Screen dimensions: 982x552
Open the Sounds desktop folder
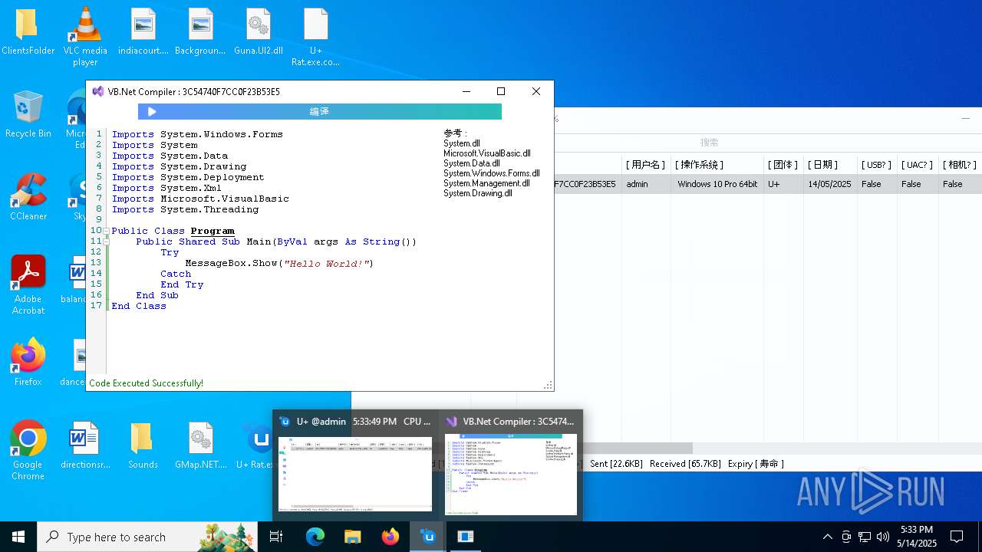(143, 445)
